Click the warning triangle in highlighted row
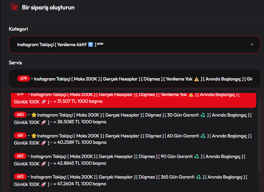Image resolution: width=264 pixels, height=192 pixels. tap(191, 95)
